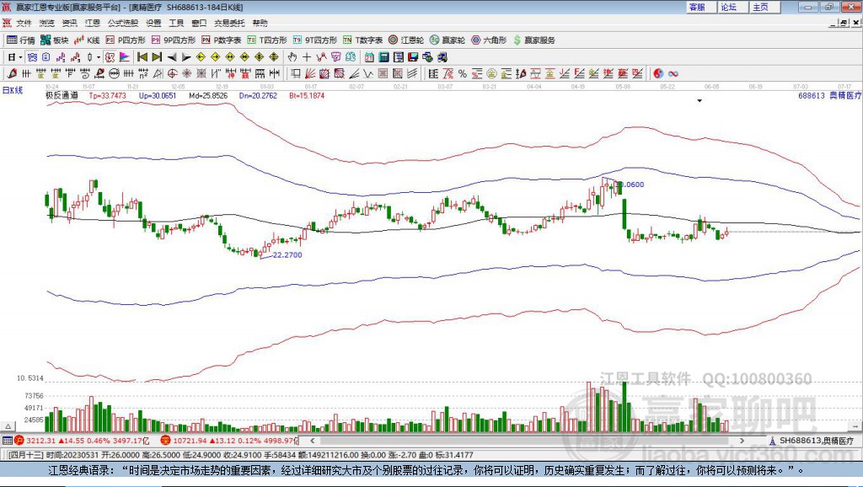This screenshot has height=487, width=863.
Task: Click the 论坛 forum button
Action: click(x=733, y=7)
